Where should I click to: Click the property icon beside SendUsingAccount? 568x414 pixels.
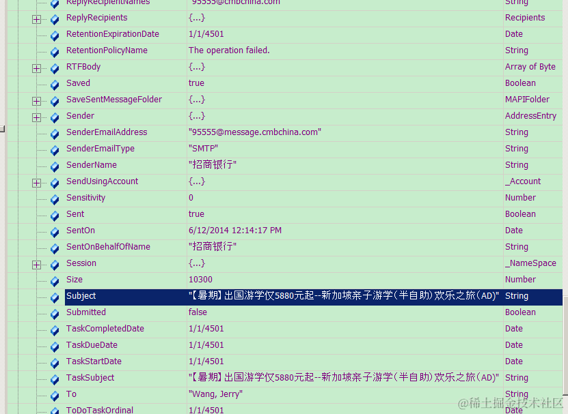click(x=55, y=183)
